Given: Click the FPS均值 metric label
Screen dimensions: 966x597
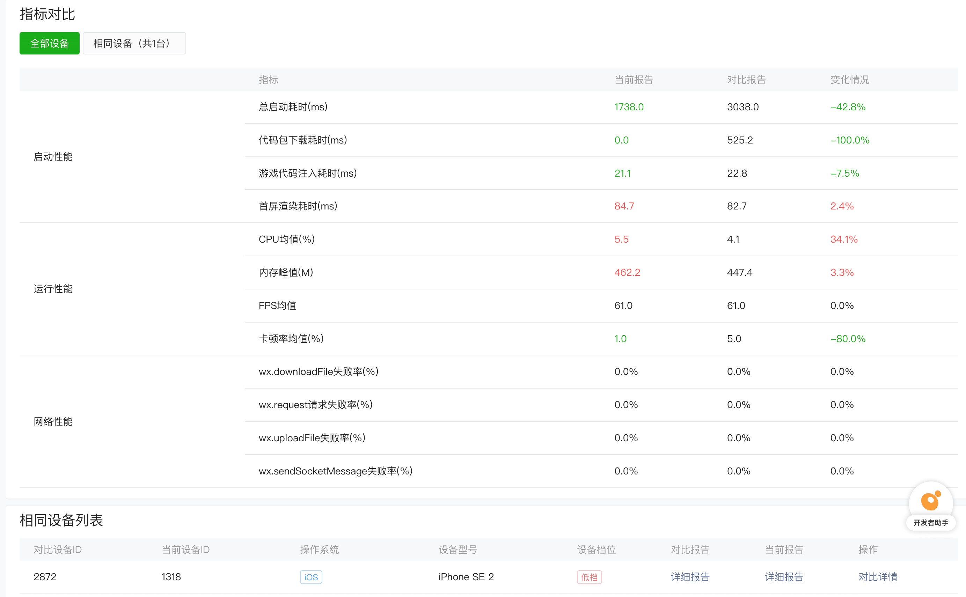Looking at the screenshot, I should point(277,305).
